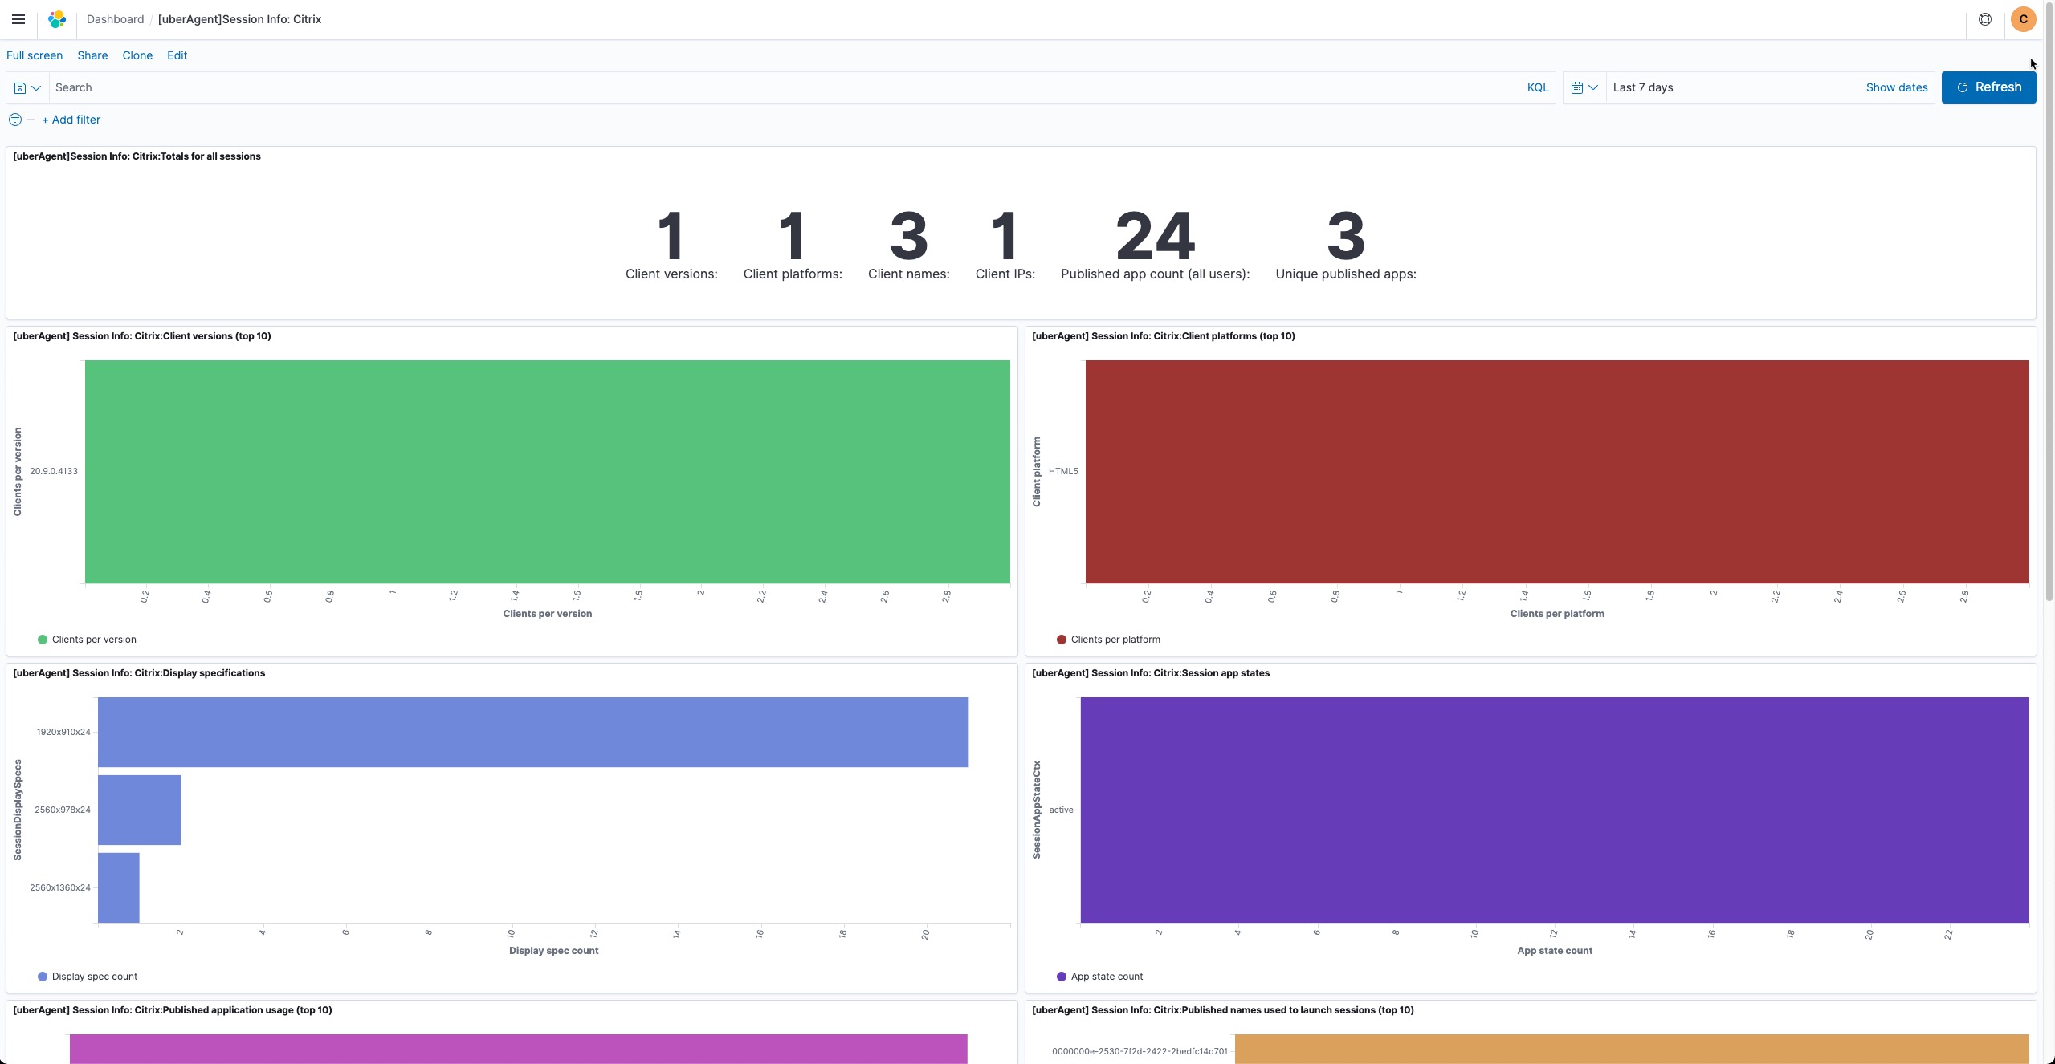Toggle Clients per version legend swatch
The height and width of the screenshot is (1064, 2055).
(x=43, y=640)
